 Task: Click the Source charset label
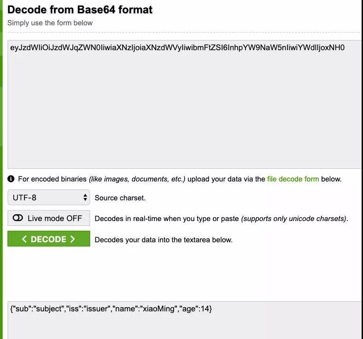tap(120, 198)
